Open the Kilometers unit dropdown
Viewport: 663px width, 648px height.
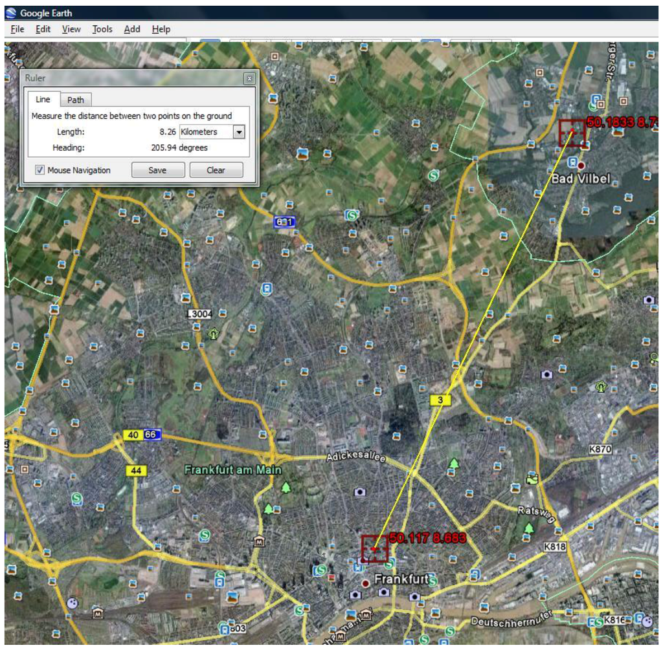pos(239,132)
